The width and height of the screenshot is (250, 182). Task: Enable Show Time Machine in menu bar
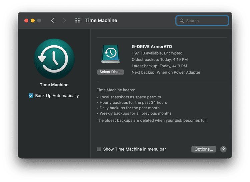pos(99,149)
